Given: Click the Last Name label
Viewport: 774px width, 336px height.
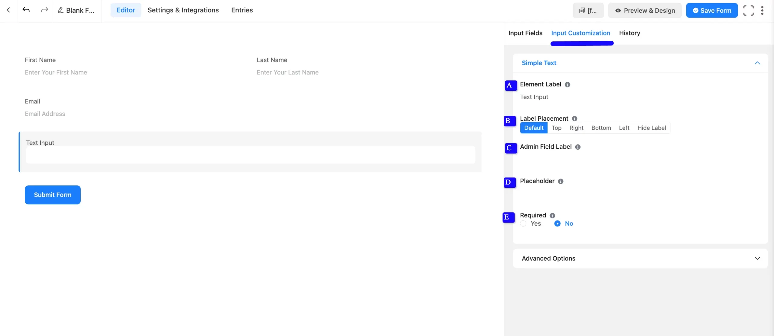Looking at the screenshot, I should tap(272, 60).
